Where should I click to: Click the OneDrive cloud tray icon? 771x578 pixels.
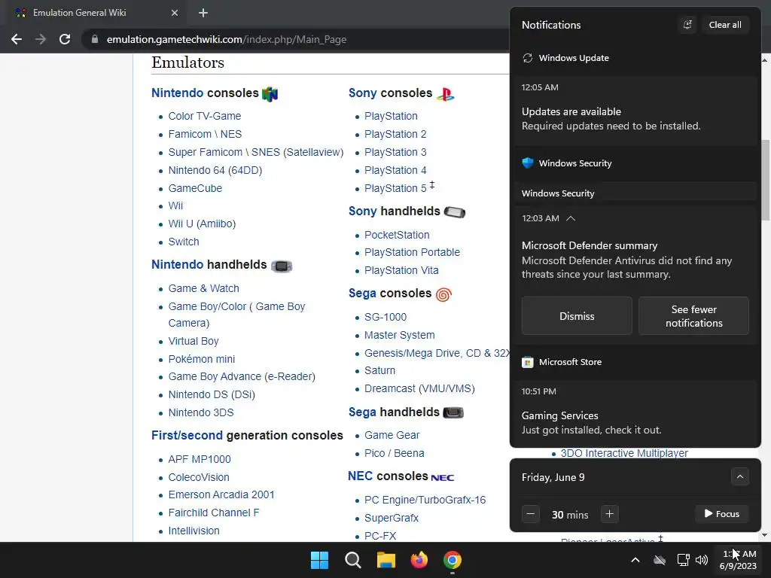point(660,560)
